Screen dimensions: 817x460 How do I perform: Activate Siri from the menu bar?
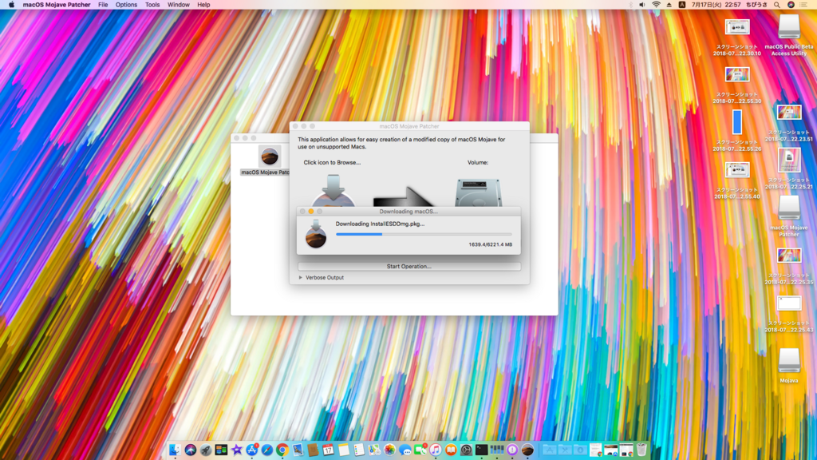(791, 5)
